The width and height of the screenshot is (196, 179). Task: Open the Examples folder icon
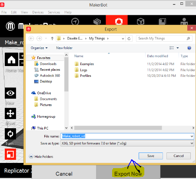coord(76,64)
